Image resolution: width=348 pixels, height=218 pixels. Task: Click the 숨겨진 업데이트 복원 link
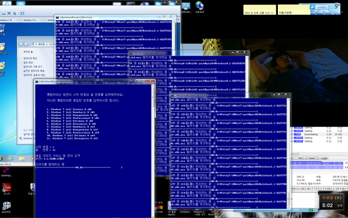click(x=34, y=71)
